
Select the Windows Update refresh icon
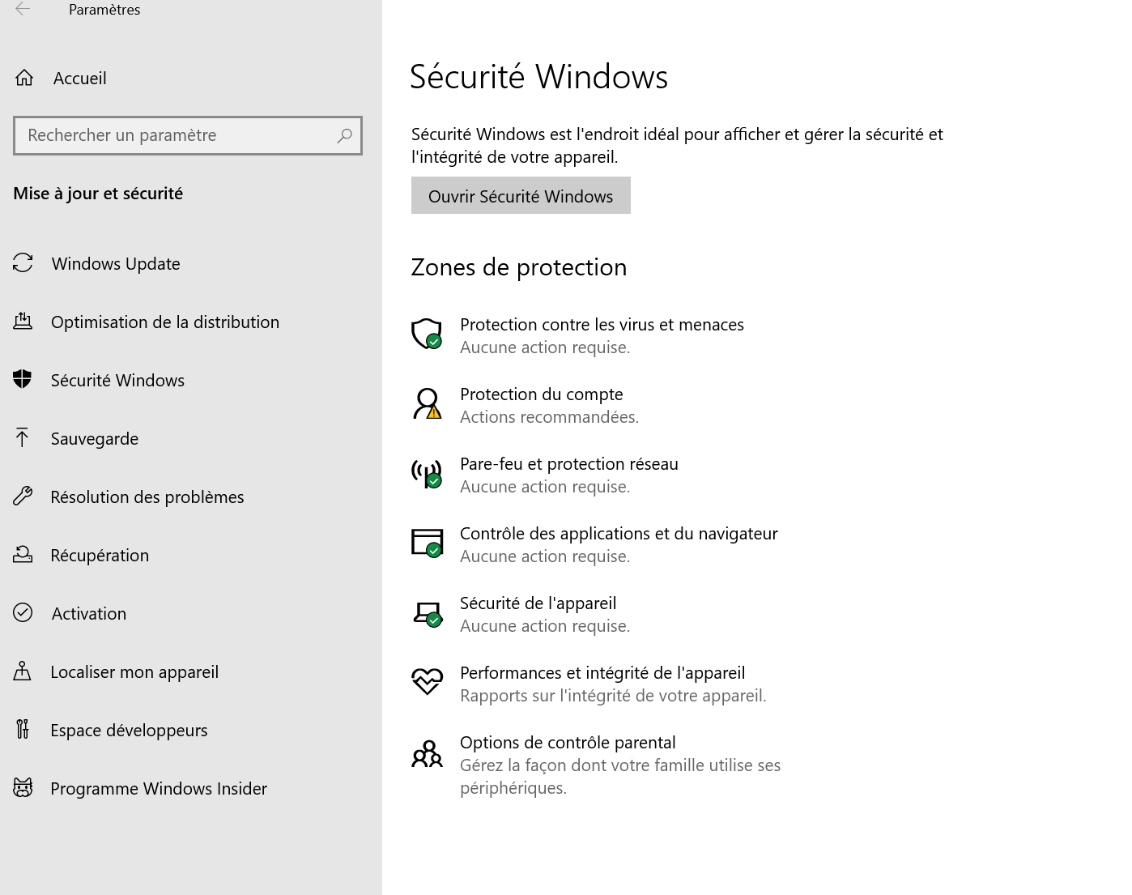pyautogui.click(x=23, y=262)
